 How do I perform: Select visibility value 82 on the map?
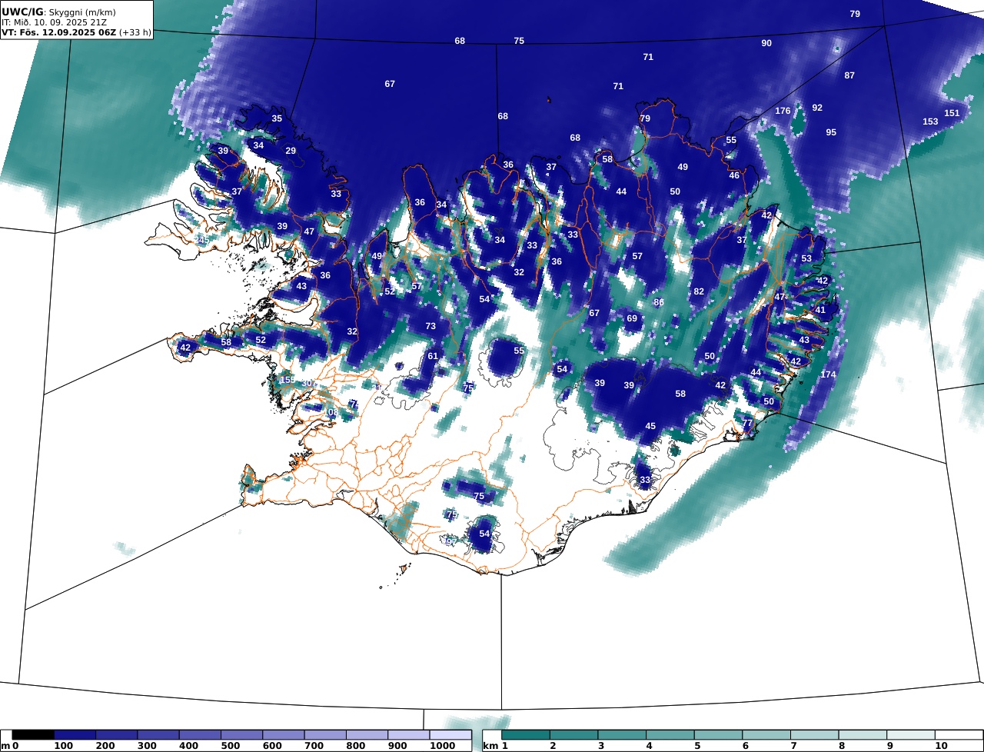(x=699, y=291)
